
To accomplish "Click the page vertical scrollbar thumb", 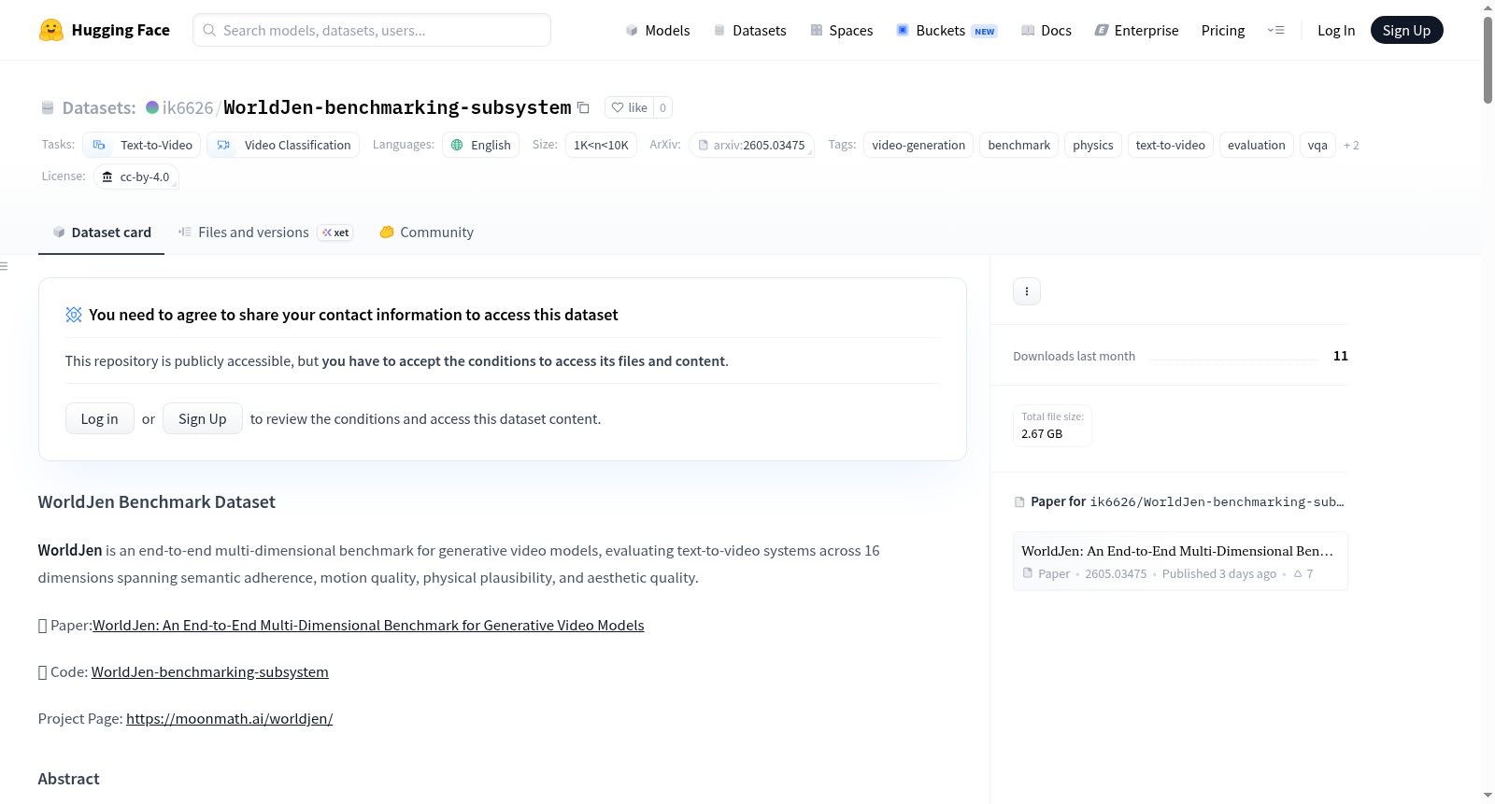I will click(x=1488, y=58).
